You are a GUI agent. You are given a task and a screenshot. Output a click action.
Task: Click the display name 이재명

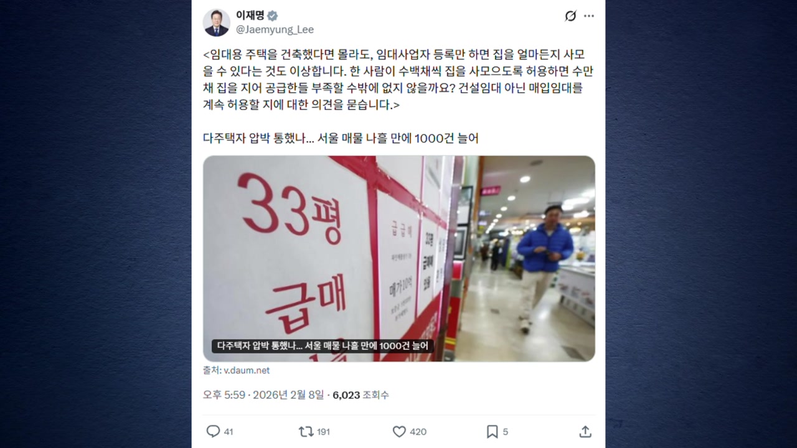pyautogui.click(x=250, y=16)
